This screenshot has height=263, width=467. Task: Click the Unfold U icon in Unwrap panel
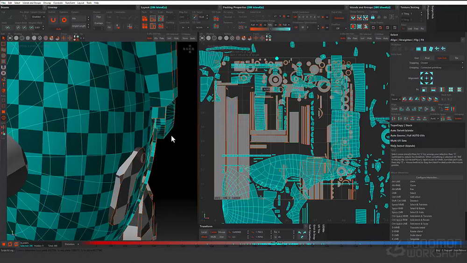(x=53, y=20)
